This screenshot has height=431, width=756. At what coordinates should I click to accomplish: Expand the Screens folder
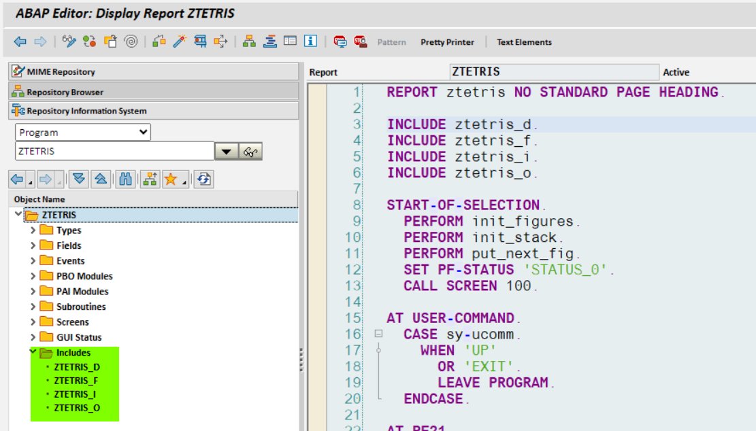(x=33, y=322)
